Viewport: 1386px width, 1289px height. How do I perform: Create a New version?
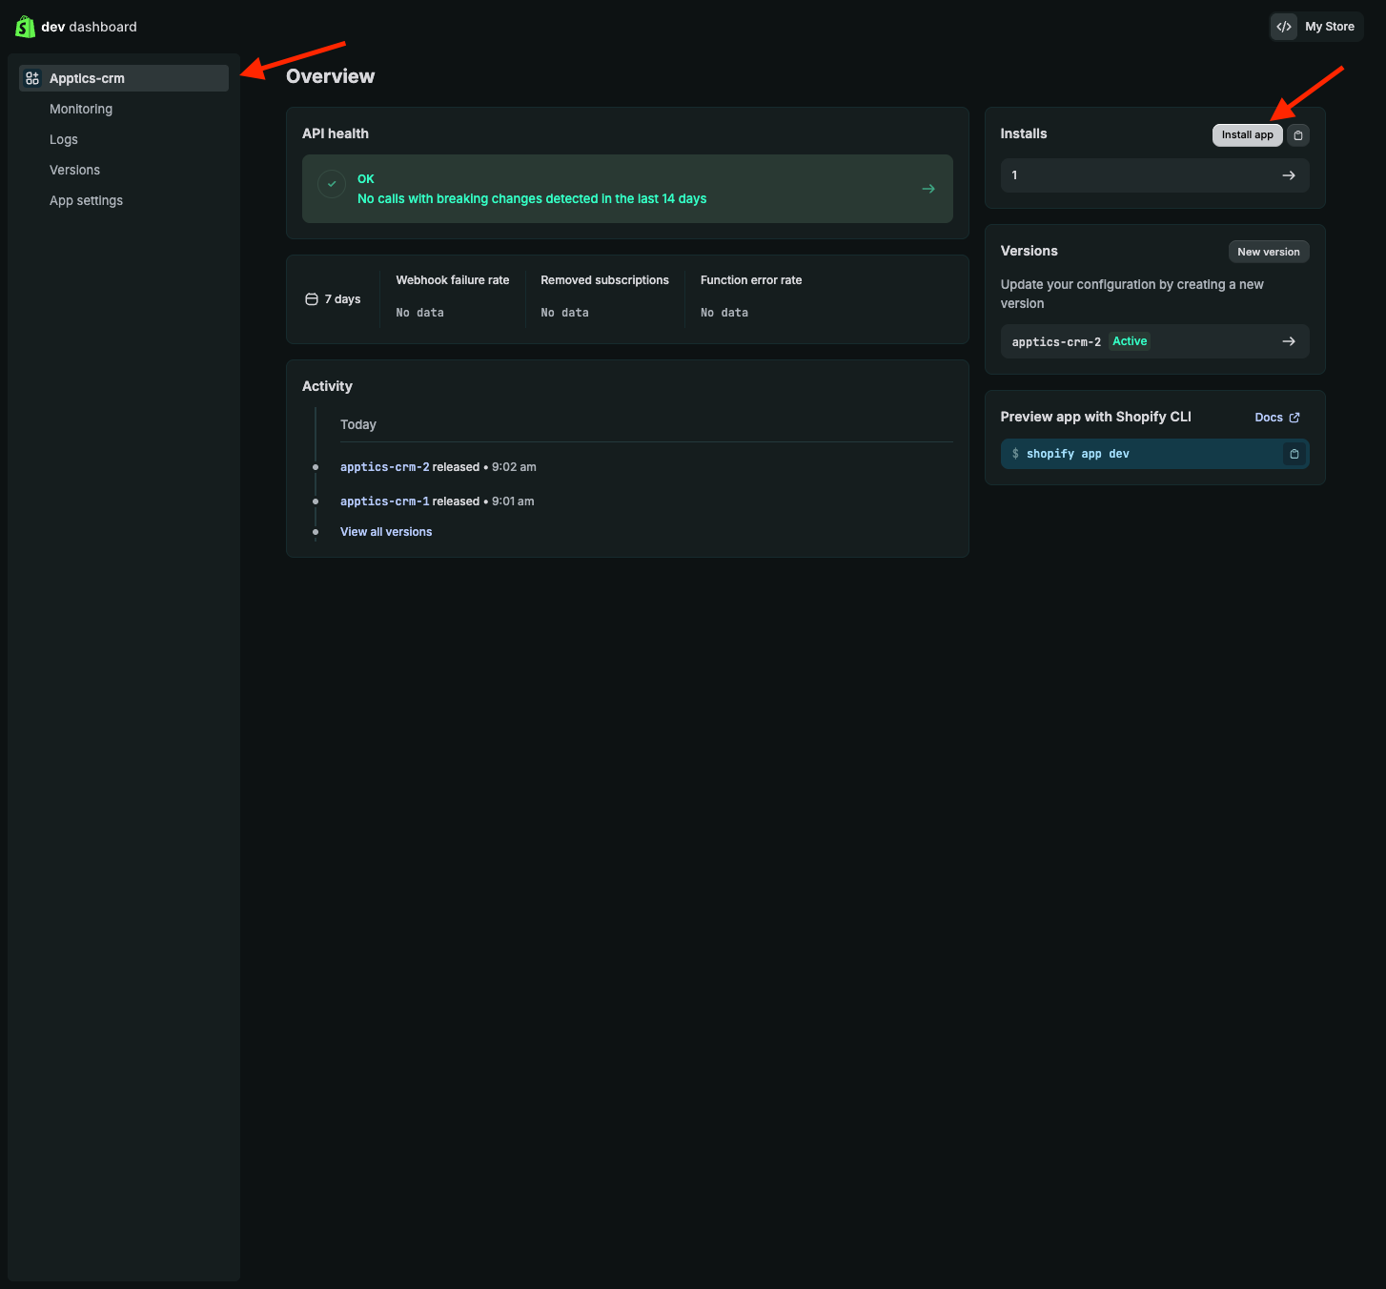(x=1269, y=252)
